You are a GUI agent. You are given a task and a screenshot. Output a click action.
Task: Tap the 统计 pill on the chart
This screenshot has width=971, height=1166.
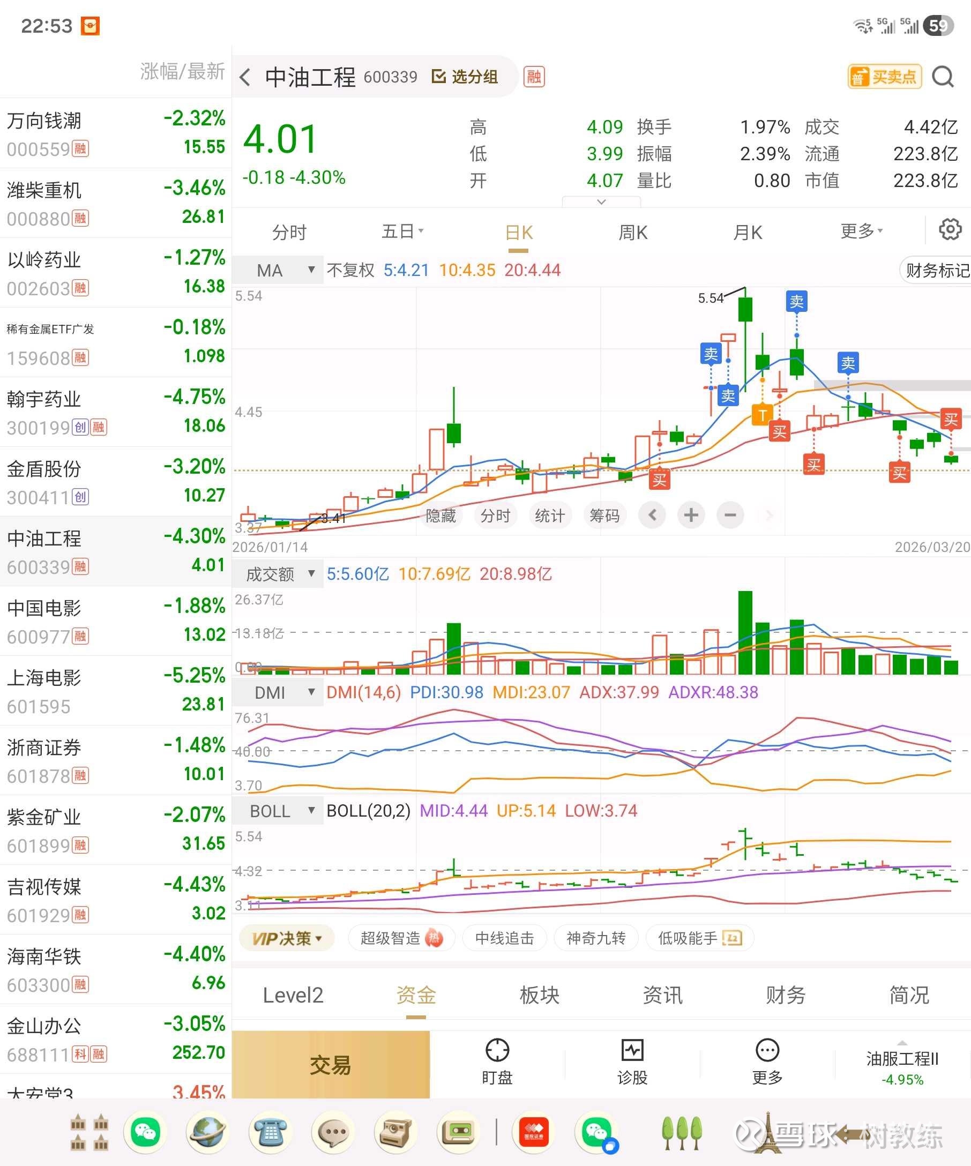[x=550, y=515]
